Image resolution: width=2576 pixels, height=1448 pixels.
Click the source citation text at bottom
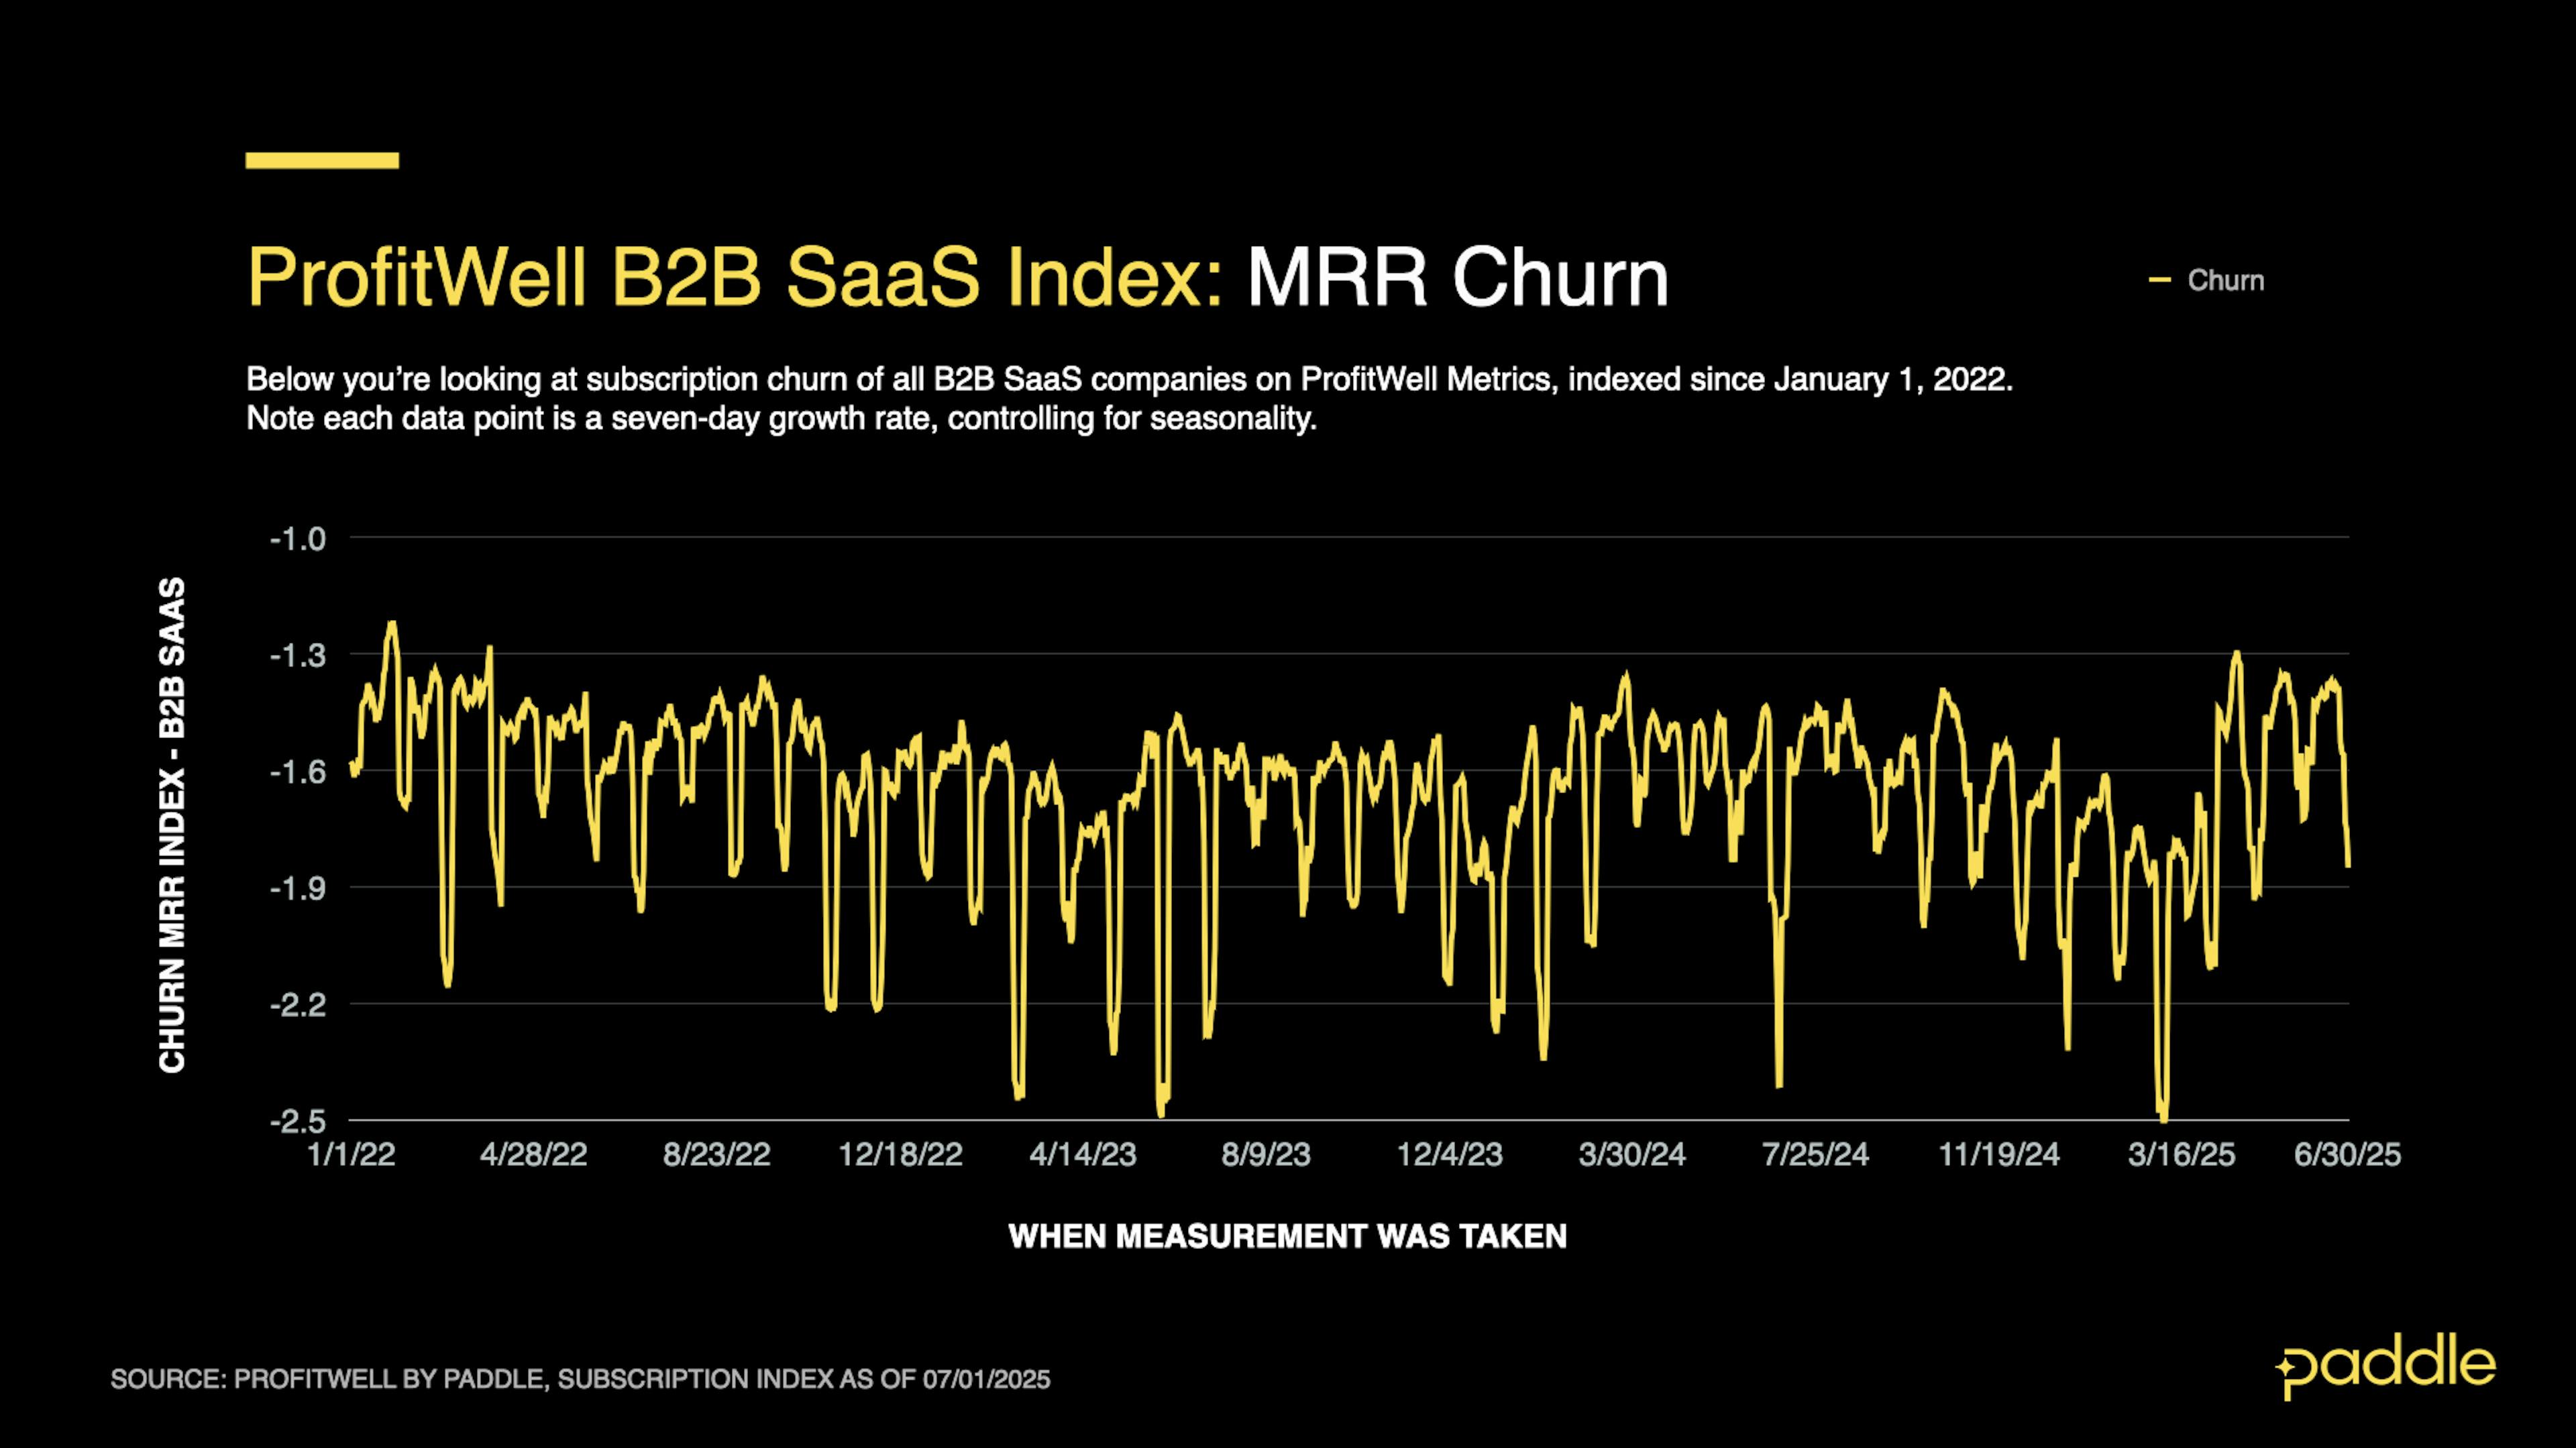580,1379
